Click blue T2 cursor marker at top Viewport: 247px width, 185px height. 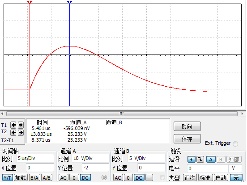[x=69, y=2]
